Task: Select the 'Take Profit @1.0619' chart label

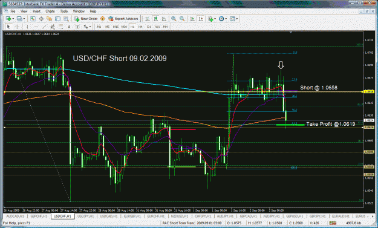Action: pyautogui.click(x=330, y=124)
